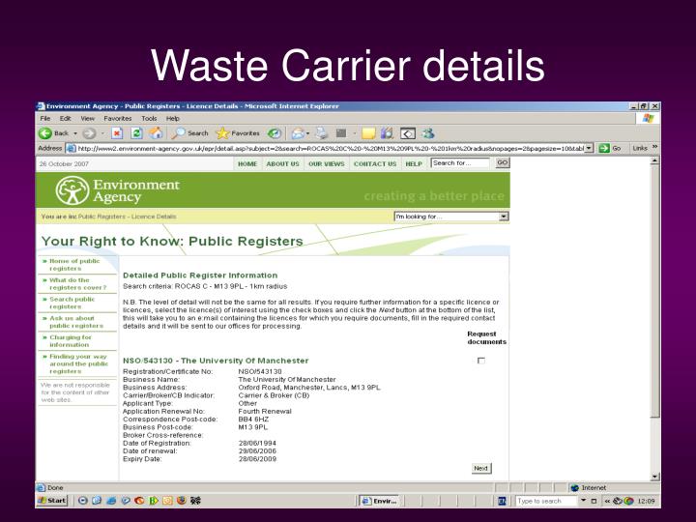Stop page loading with the red X icon

point(117,133)
